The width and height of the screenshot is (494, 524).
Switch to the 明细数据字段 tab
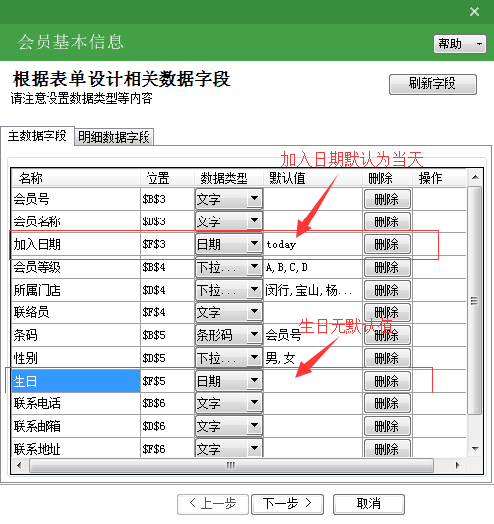click(x=114, y=137)
